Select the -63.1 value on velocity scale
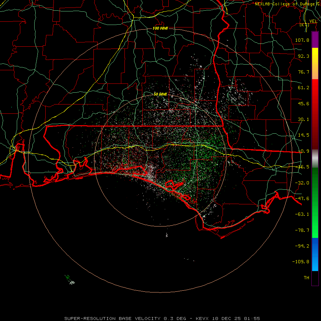Screen dimensions: 321x321 click(302, 214)
